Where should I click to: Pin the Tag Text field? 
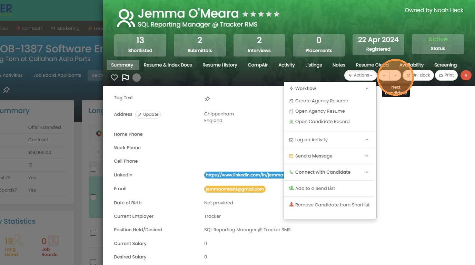point(207,99)
